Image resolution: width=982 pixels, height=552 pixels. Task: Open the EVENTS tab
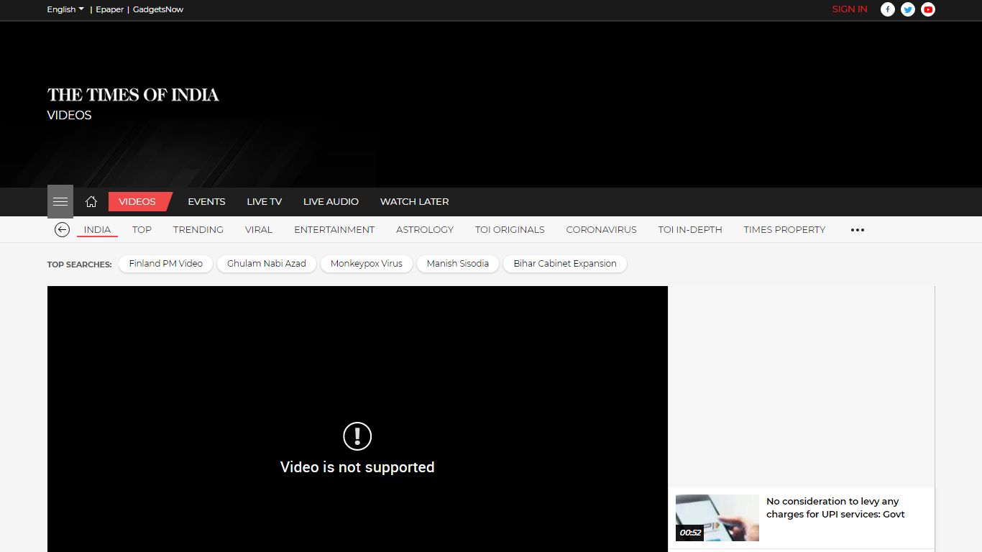click(x=206, y=202)
